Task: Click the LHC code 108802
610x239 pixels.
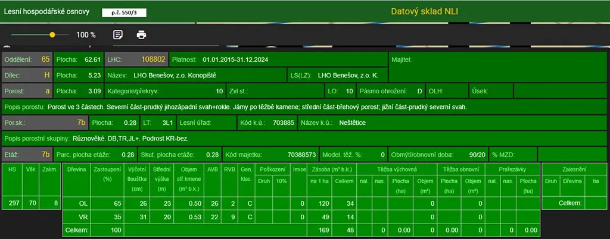Action: pos(153,59)
